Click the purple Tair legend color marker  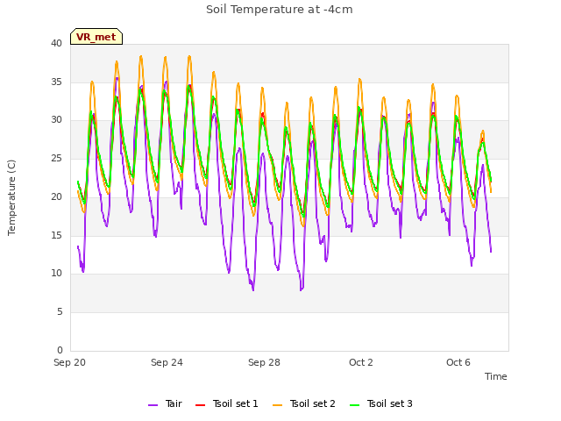[153, 405]
